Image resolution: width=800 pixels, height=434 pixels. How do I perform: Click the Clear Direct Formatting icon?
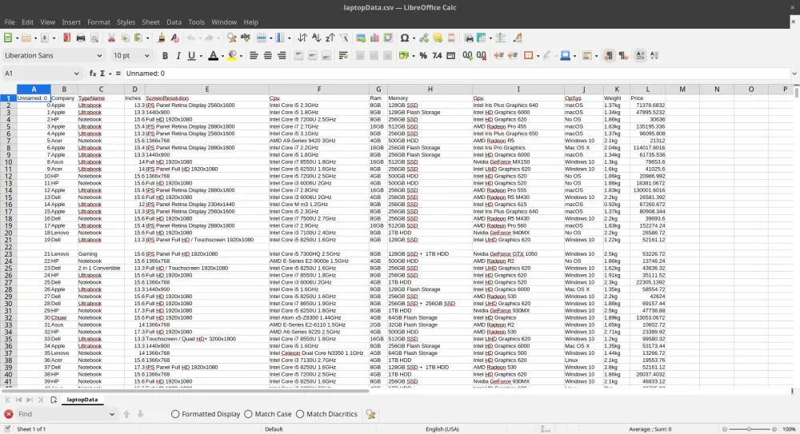pyautogui.click(x=174, y=38)
